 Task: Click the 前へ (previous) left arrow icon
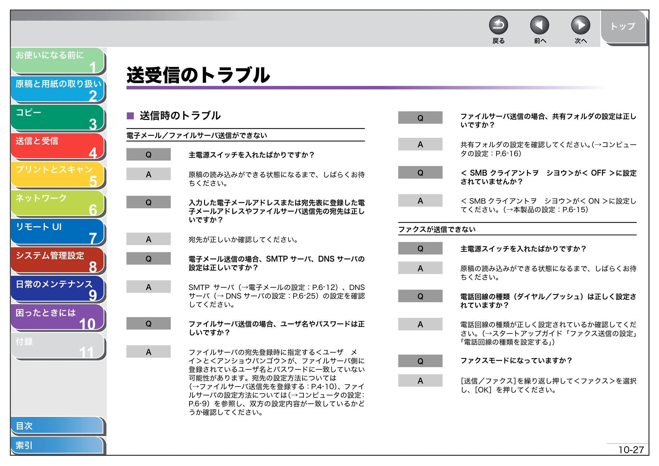pos(539,25)
